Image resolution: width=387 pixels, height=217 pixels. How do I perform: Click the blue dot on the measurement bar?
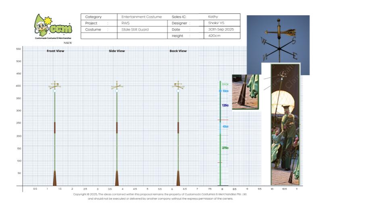point(220,91)
